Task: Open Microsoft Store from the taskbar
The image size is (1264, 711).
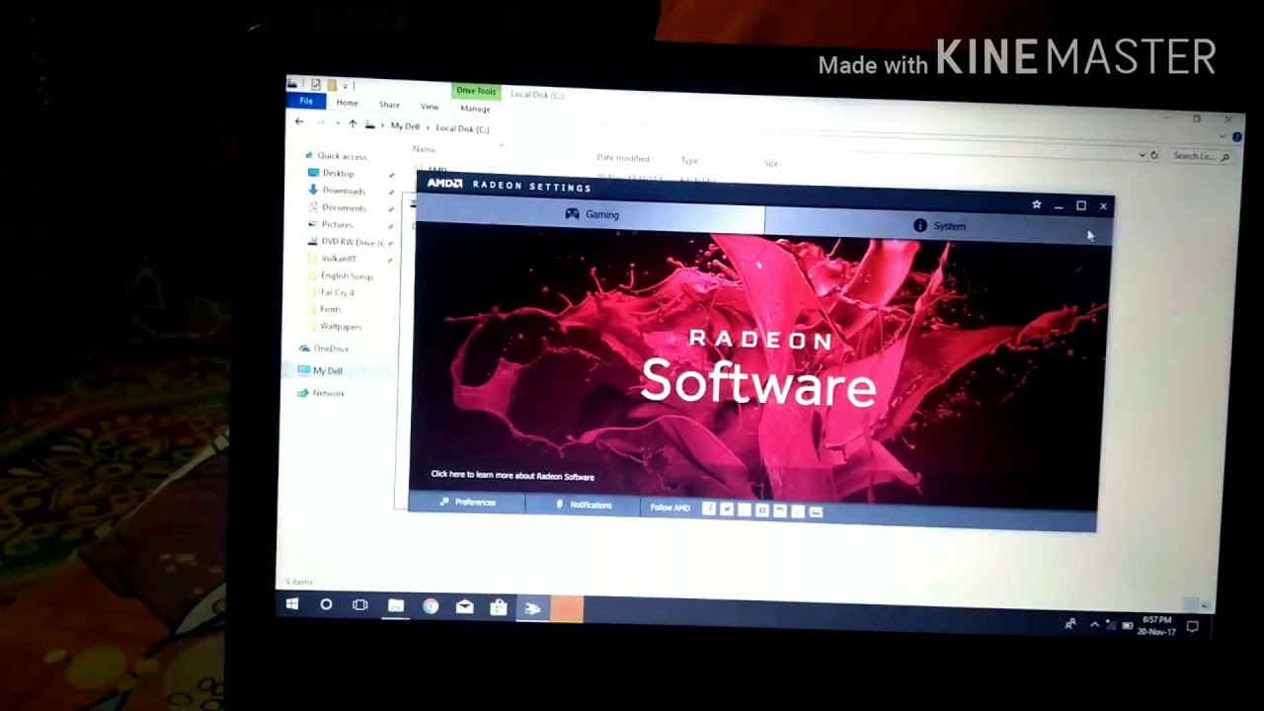Action: point(499,608)
